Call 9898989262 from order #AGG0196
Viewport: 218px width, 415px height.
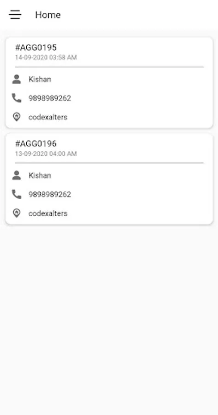(50, 194)
